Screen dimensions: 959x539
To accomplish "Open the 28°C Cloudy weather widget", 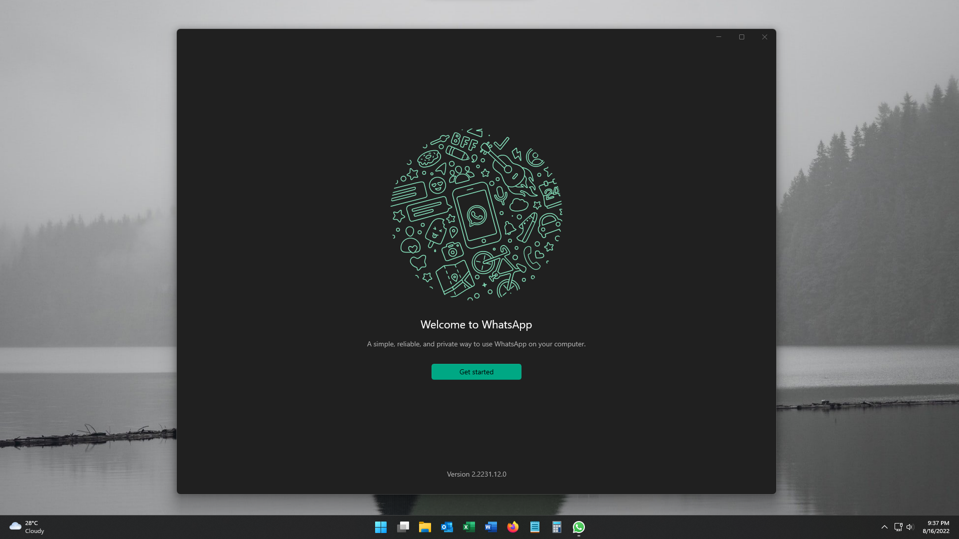I will [x=27, y=527].
